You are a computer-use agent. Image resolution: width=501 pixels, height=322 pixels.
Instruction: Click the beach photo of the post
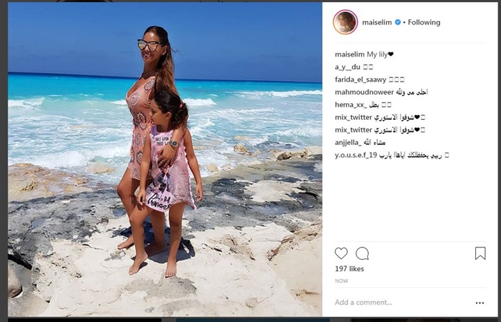click(x=165, y=159)
